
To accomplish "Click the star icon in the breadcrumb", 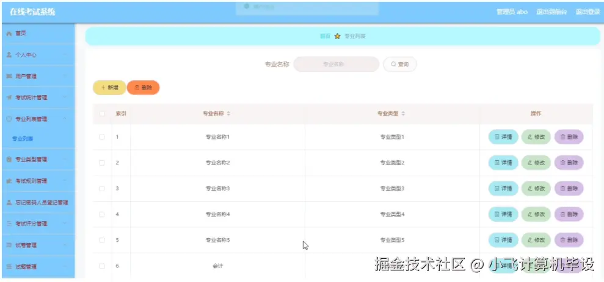I will pyautogui.click(x=338, y=36).
